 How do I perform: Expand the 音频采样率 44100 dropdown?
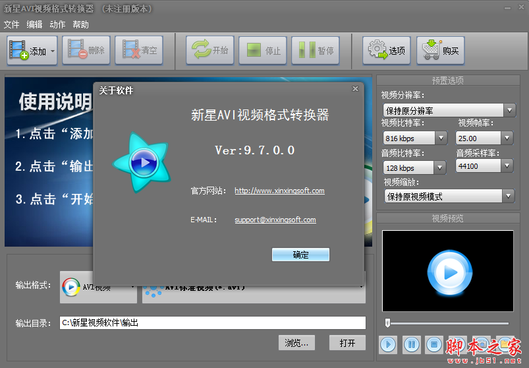click(507, 166)
